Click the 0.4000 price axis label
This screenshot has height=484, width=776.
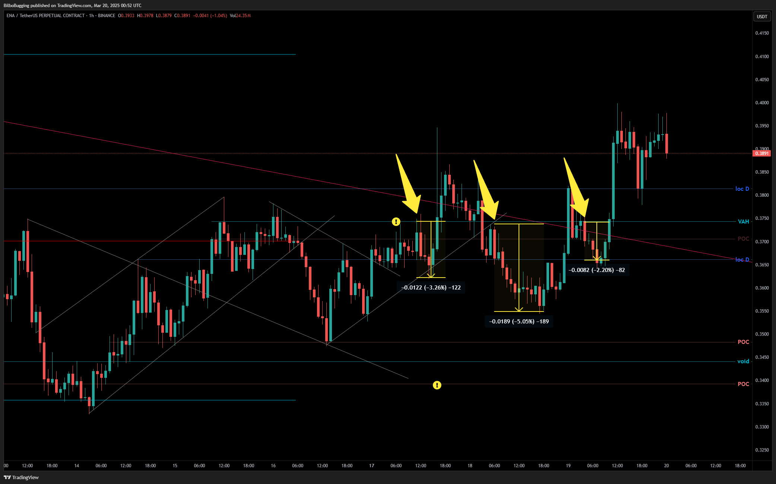tap(762, 103)
